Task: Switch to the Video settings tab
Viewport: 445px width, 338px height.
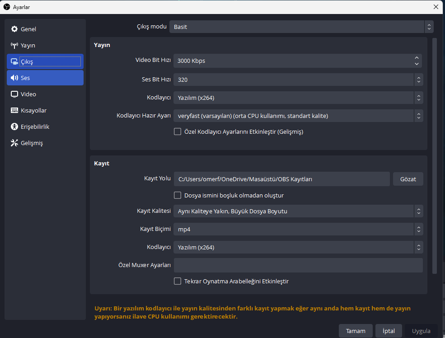Action: pyautogui.click(x=45, y=94)
